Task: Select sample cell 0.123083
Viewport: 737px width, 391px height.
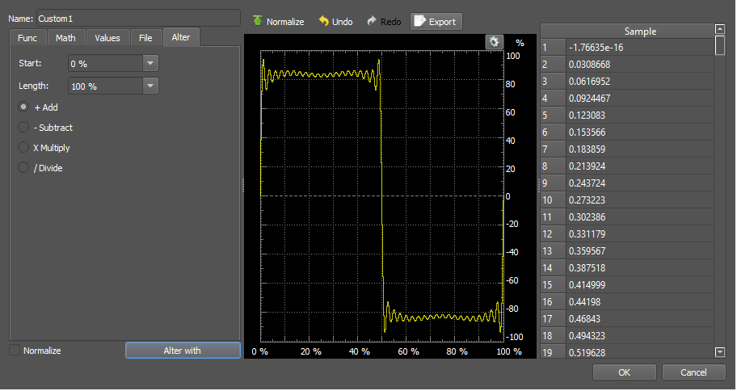Action: pos(640,116)
